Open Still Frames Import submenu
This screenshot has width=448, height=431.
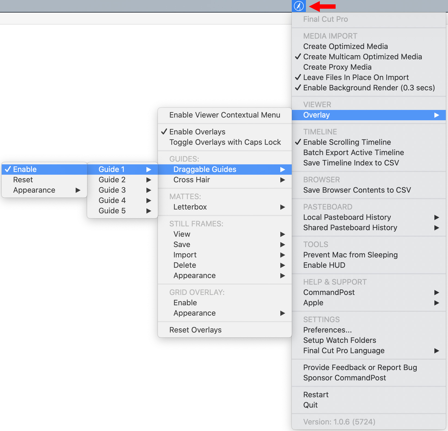225,255
